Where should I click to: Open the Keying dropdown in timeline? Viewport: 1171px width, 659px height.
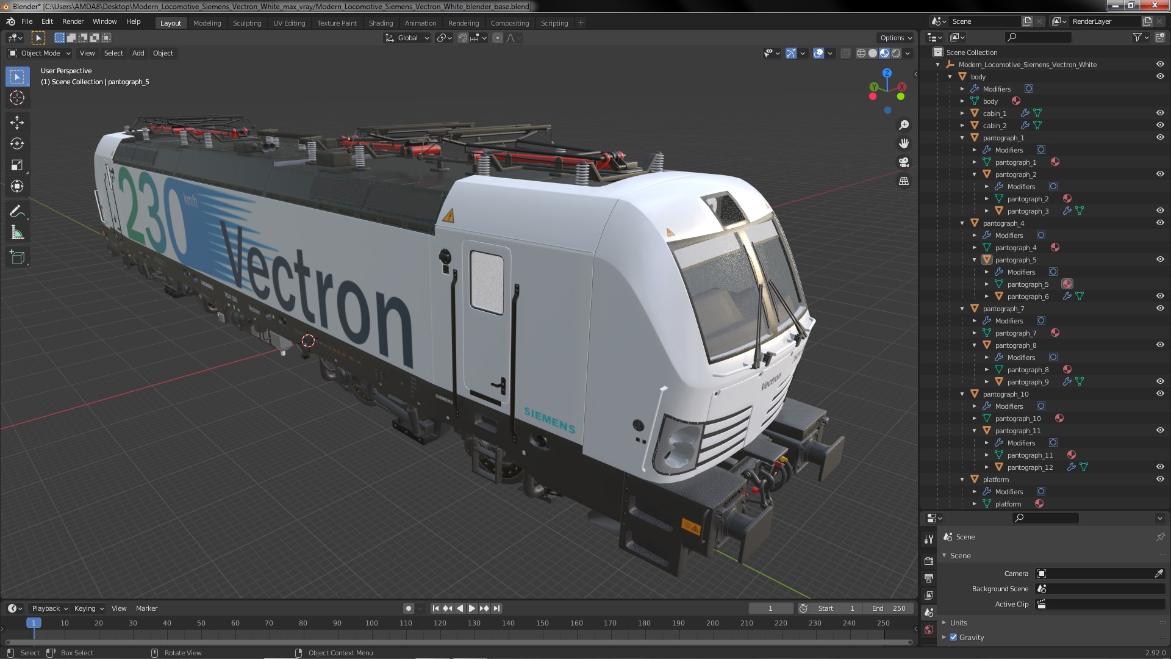point(89,608)
